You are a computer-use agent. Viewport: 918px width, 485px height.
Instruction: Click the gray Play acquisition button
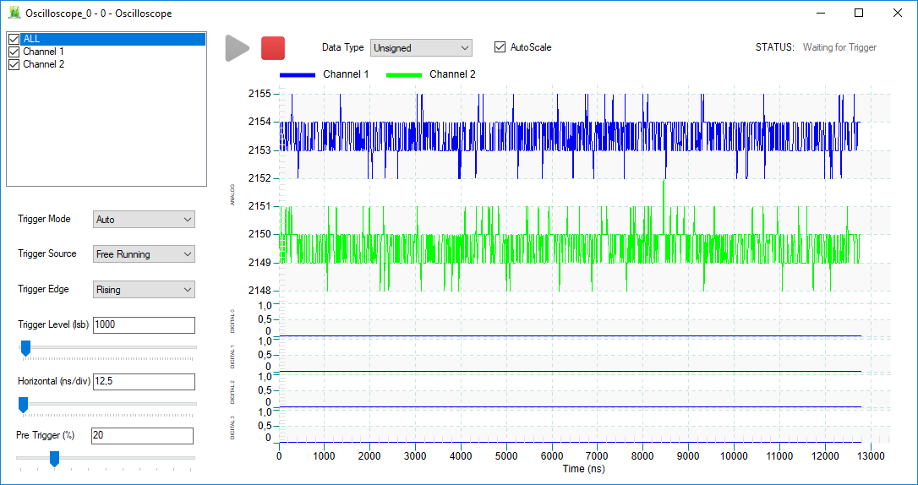click(x=238, y=47)
